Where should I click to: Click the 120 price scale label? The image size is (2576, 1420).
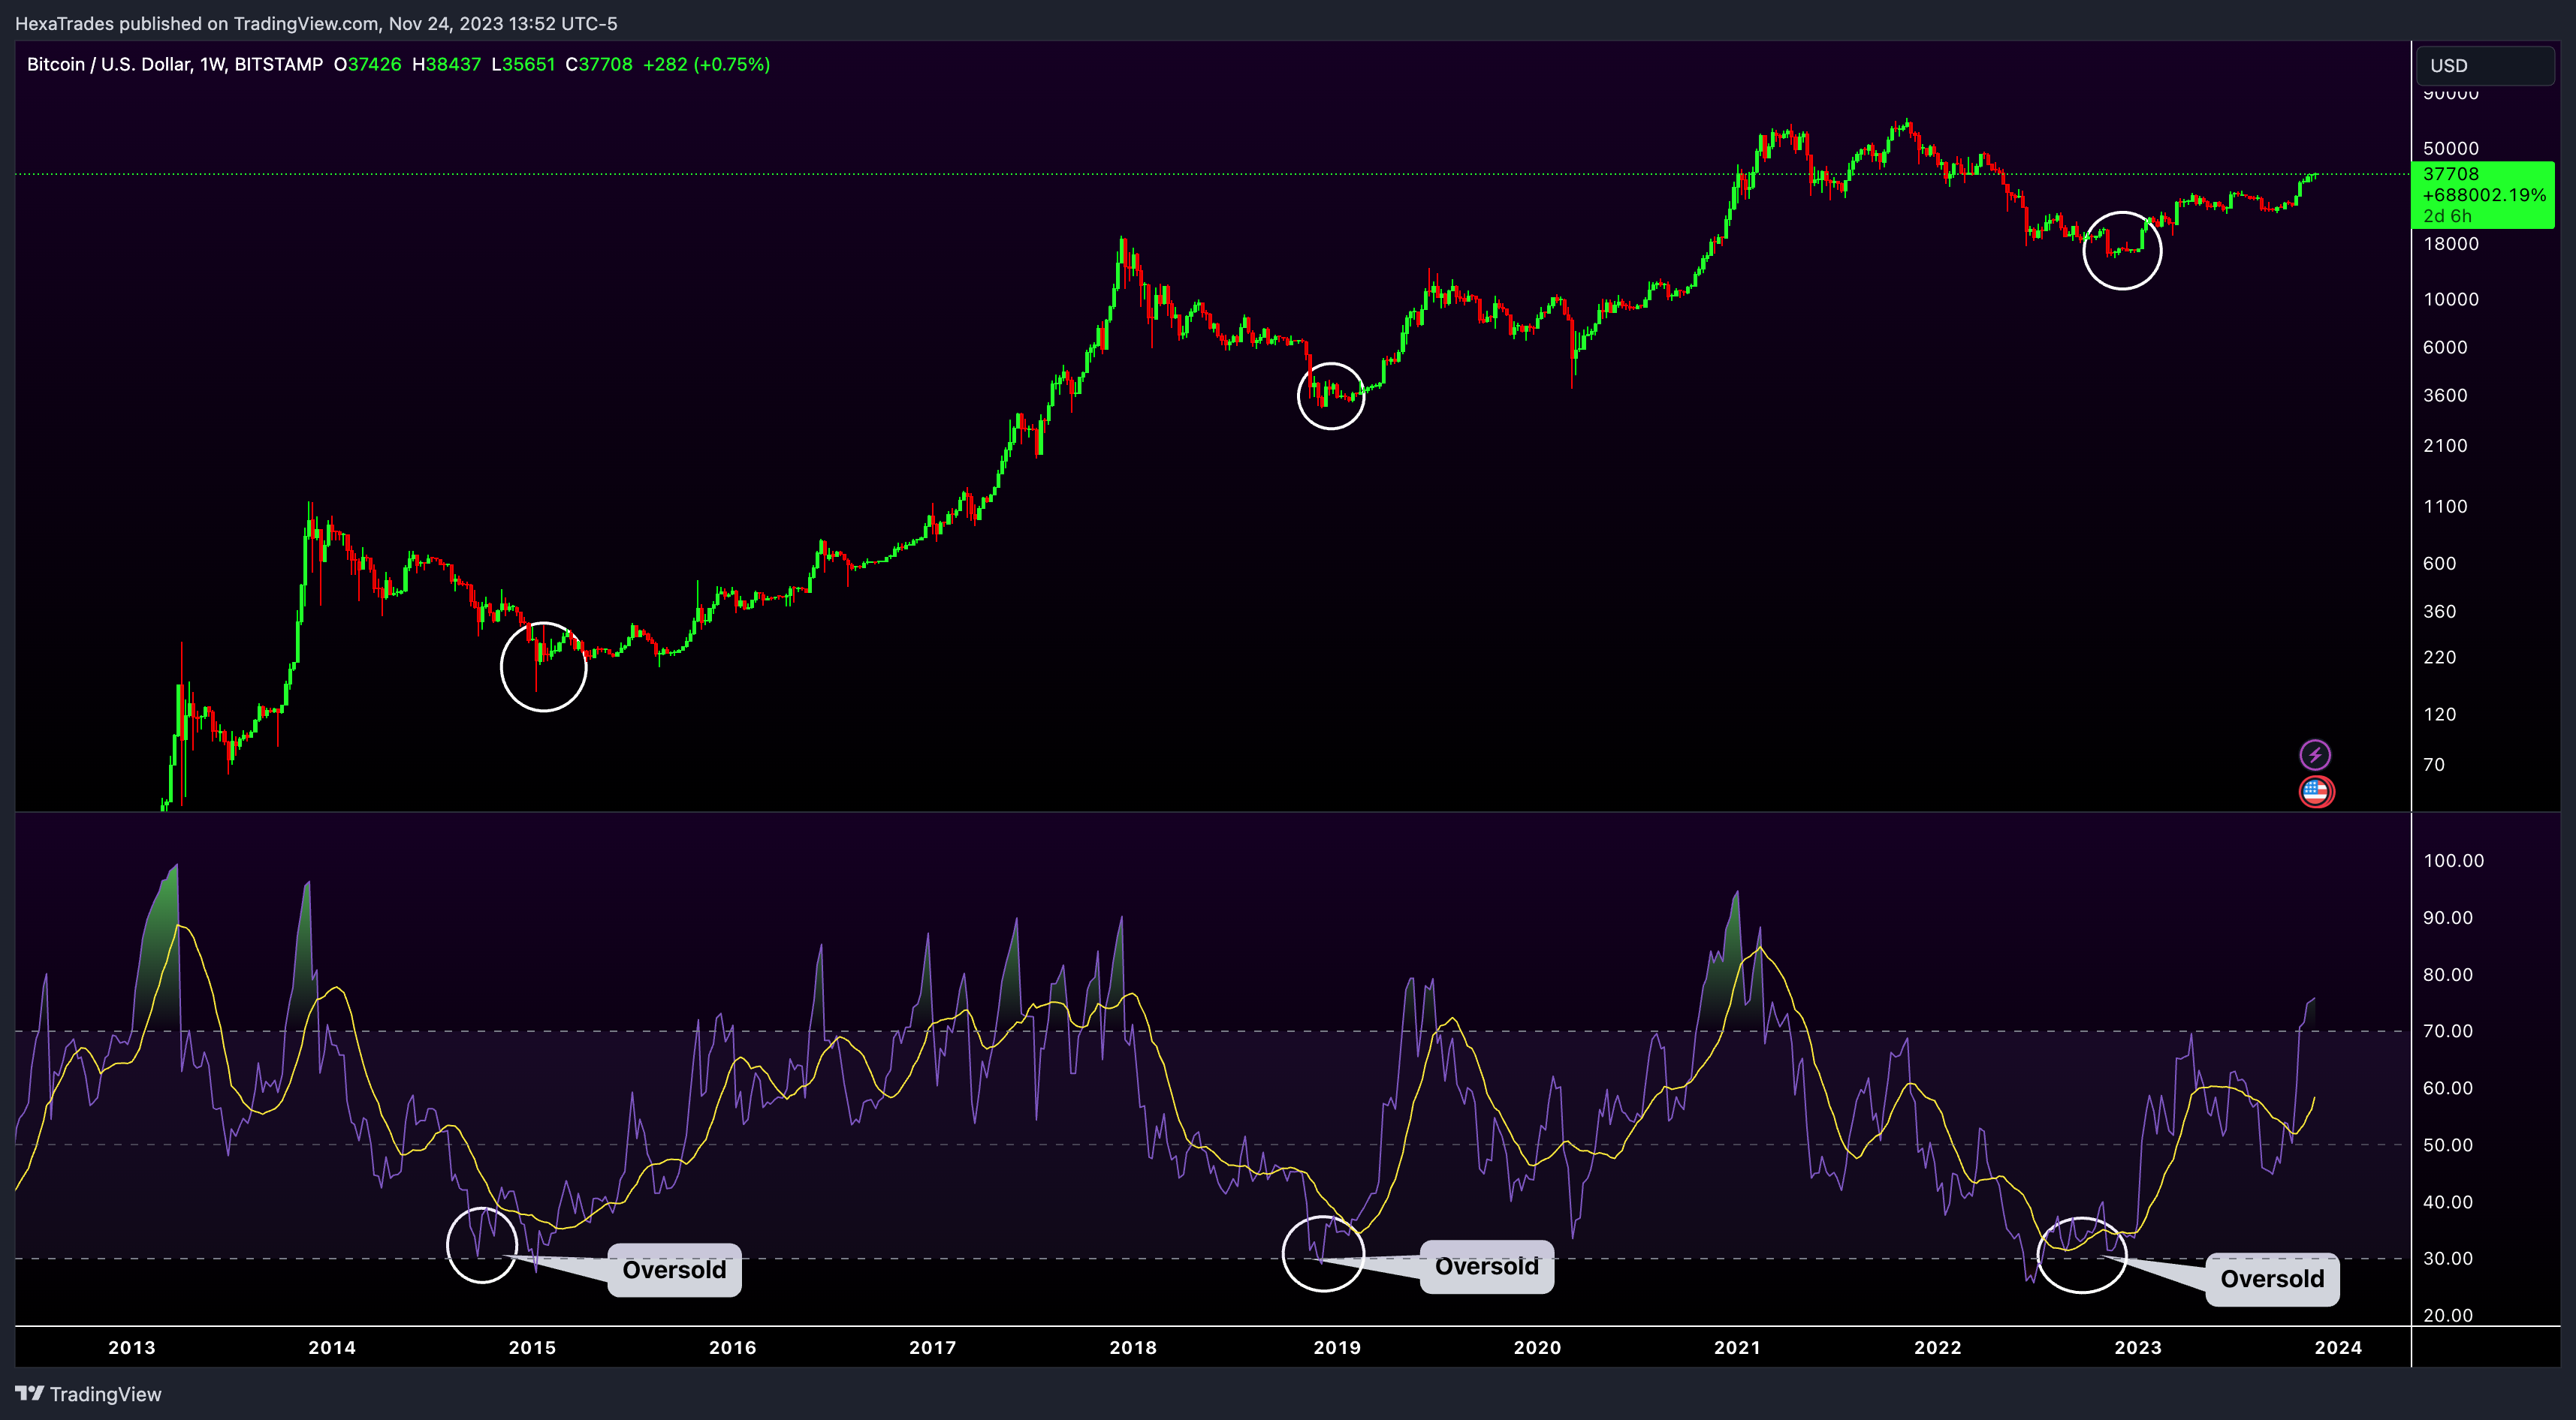click(x=2439, y=714)
